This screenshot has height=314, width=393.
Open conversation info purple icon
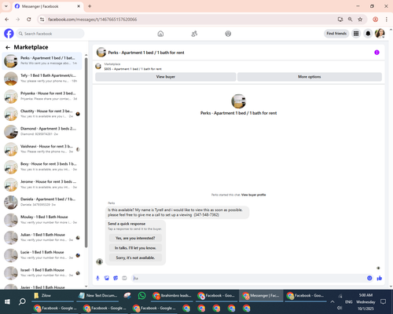376,53
